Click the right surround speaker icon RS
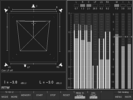This screenshot has height=100, width=133. pos(61,65)
